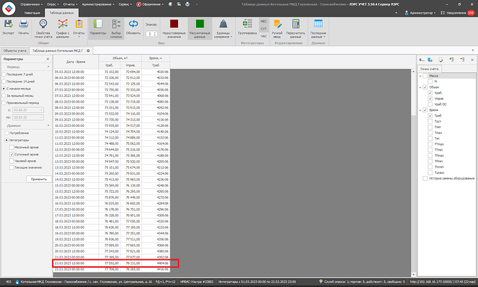The height and width of the screenshot is (287, 478).
Task: Uncheck Суточный архив checkbox
Action: pos(12,155)
